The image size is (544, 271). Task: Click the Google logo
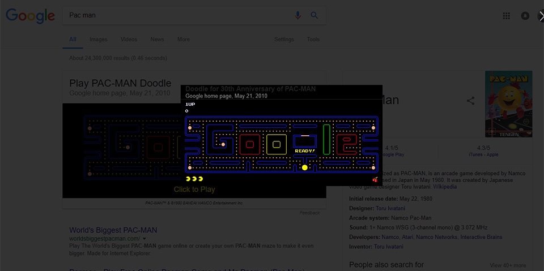point(30,16)
